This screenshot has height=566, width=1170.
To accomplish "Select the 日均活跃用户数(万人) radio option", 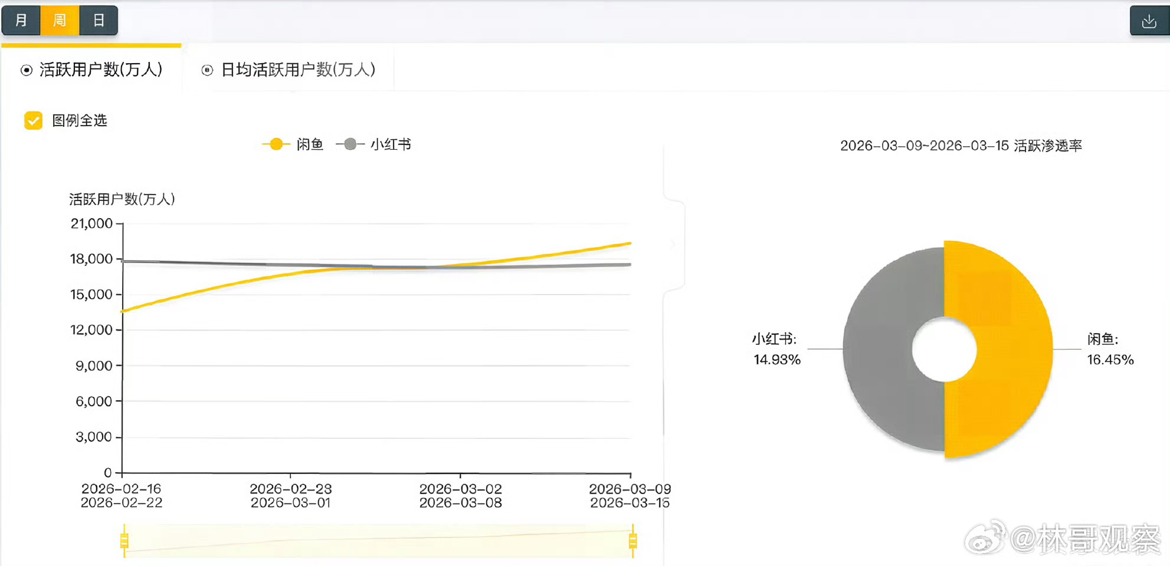I will pos(208,70).
